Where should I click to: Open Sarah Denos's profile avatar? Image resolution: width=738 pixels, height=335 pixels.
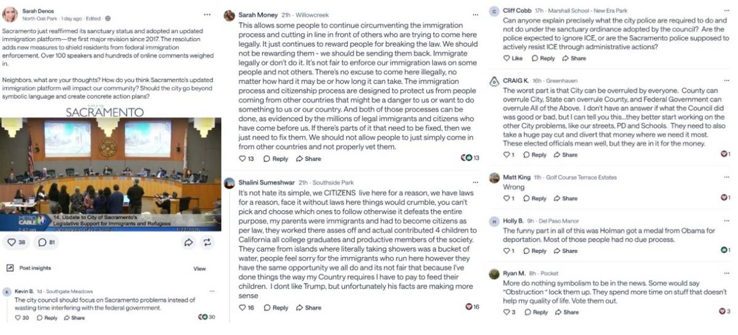10,14
